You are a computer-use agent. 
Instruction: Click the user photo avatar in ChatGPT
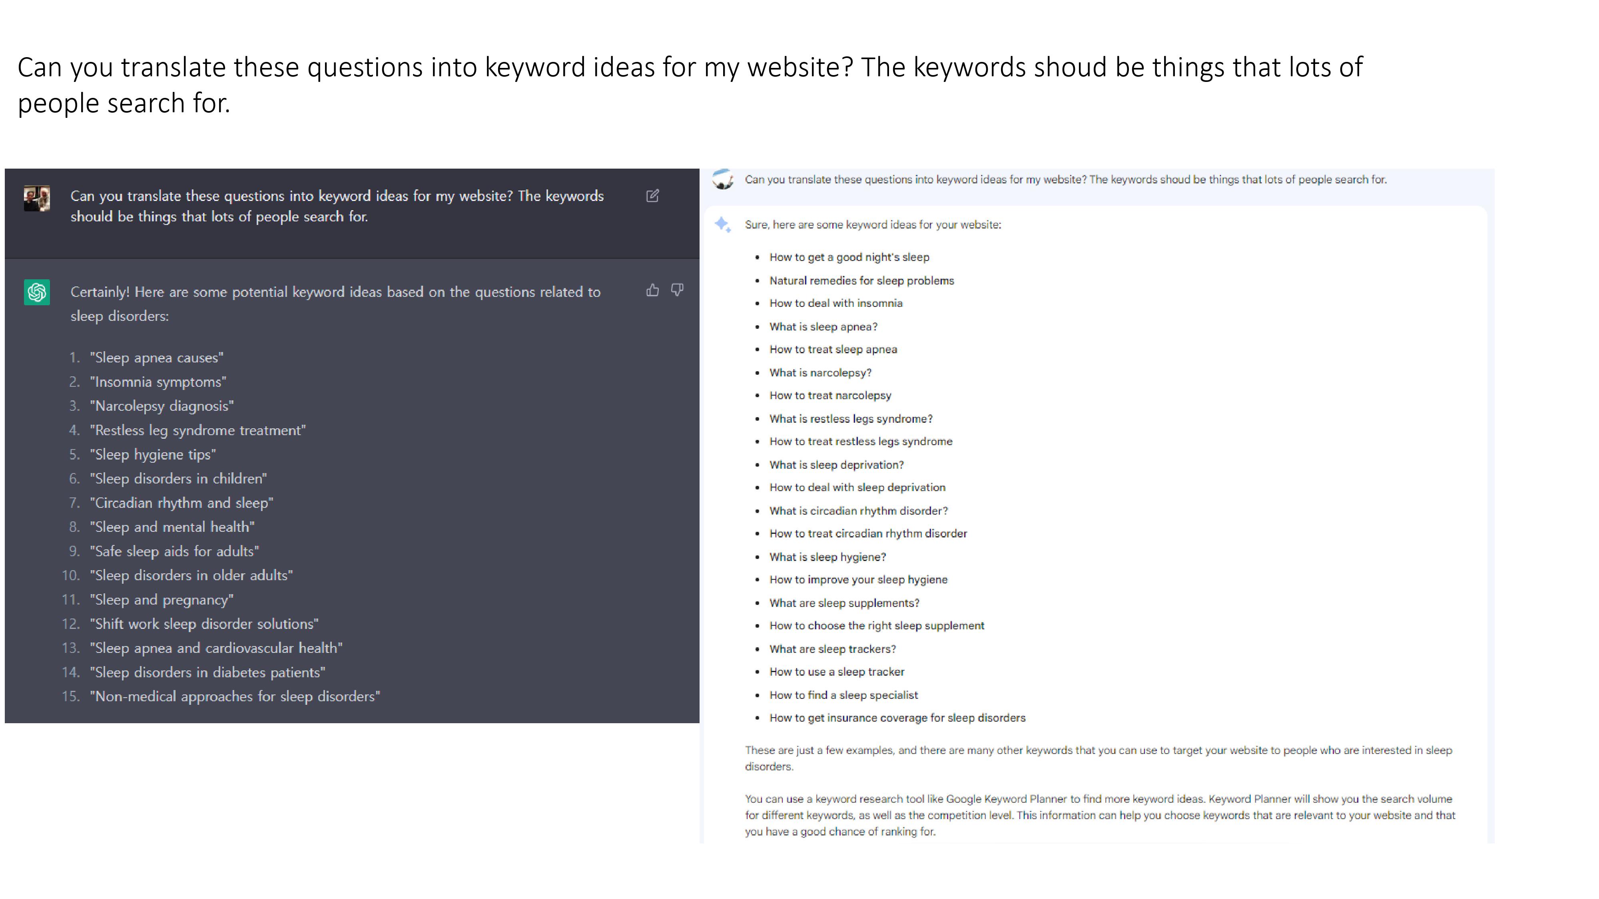tap(37, 199)
